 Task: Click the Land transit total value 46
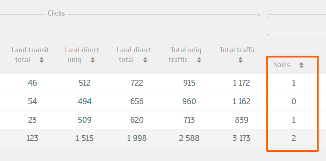pos(32,83)
